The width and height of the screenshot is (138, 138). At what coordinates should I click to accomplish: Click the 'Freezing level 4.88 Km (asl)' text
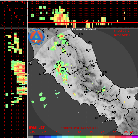coord(79,128)
